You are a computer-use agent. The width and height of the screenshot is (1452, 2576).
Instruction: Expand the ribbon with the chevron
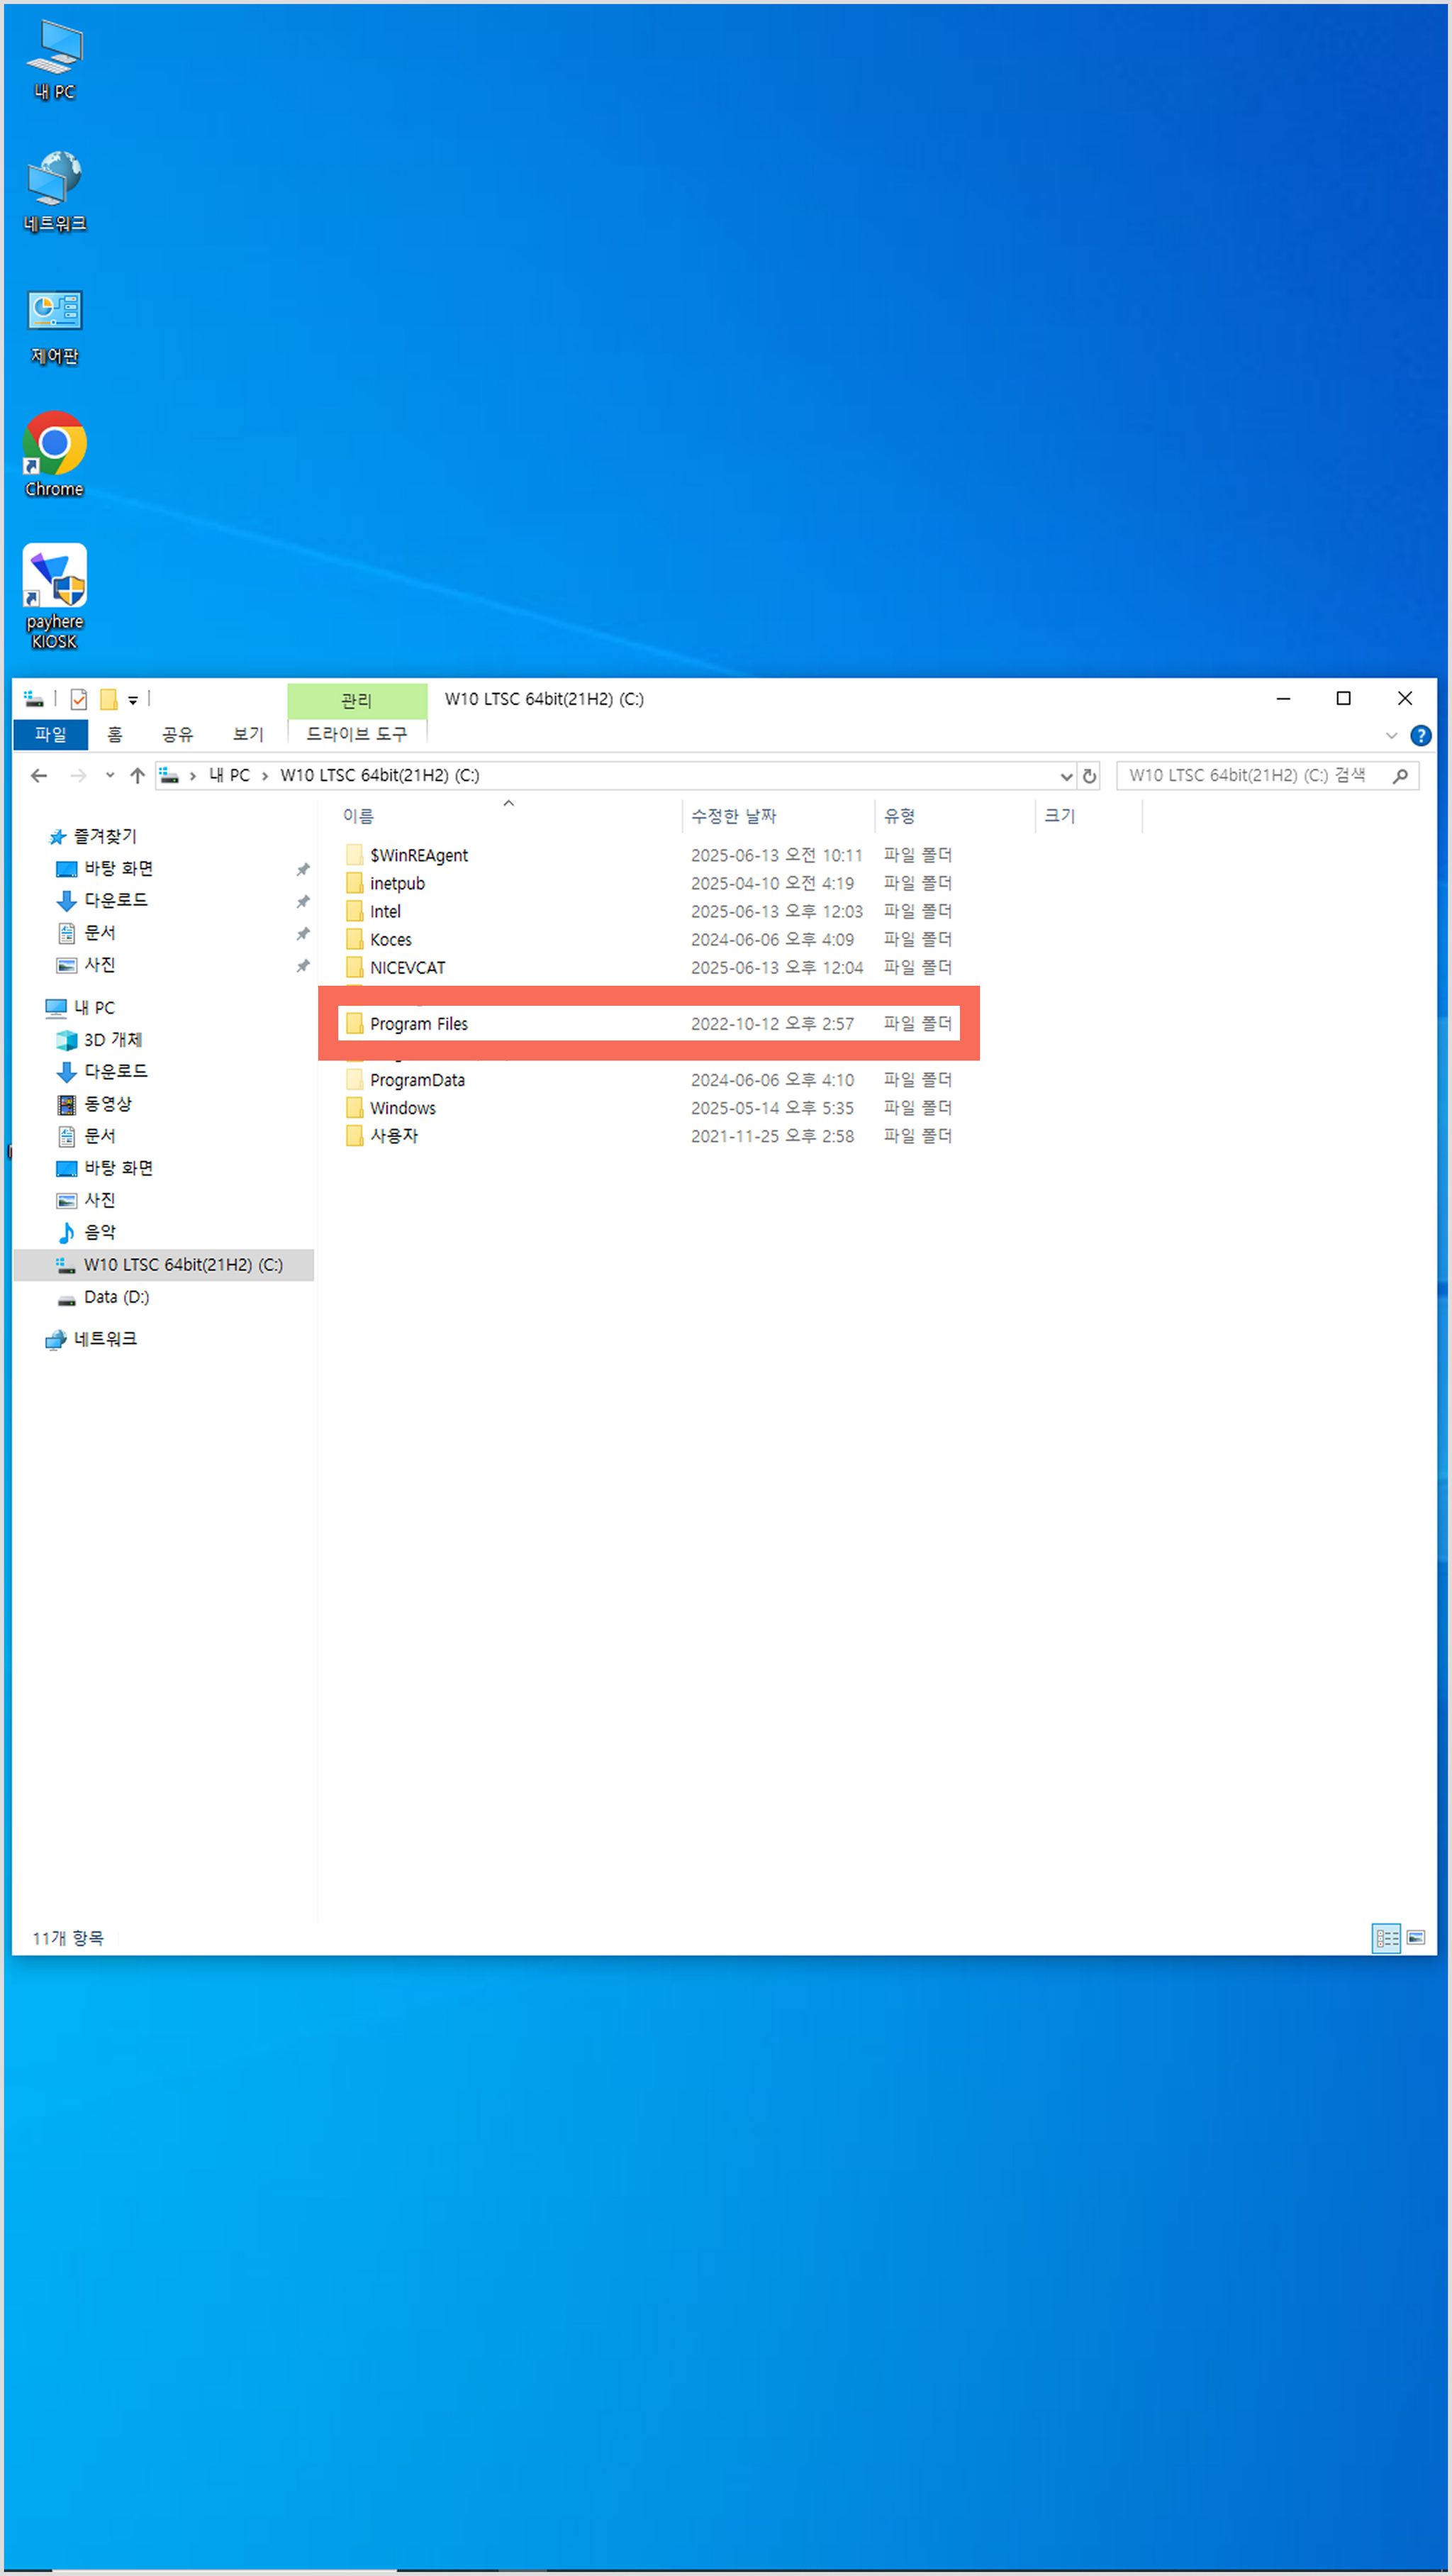(1391, 735)
